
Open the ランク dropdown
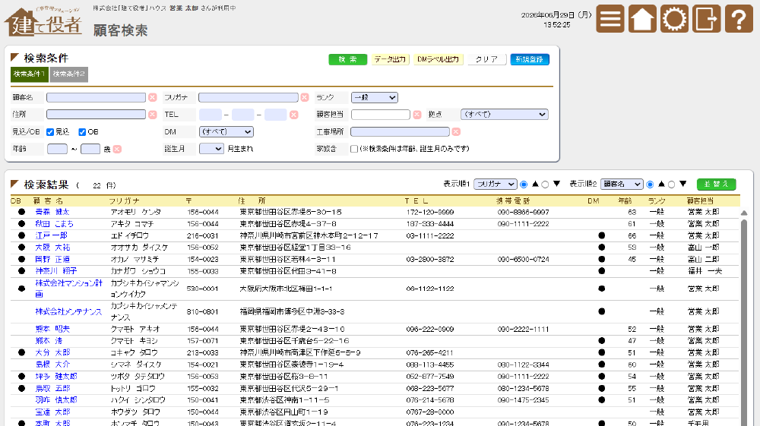click(374, 97)
